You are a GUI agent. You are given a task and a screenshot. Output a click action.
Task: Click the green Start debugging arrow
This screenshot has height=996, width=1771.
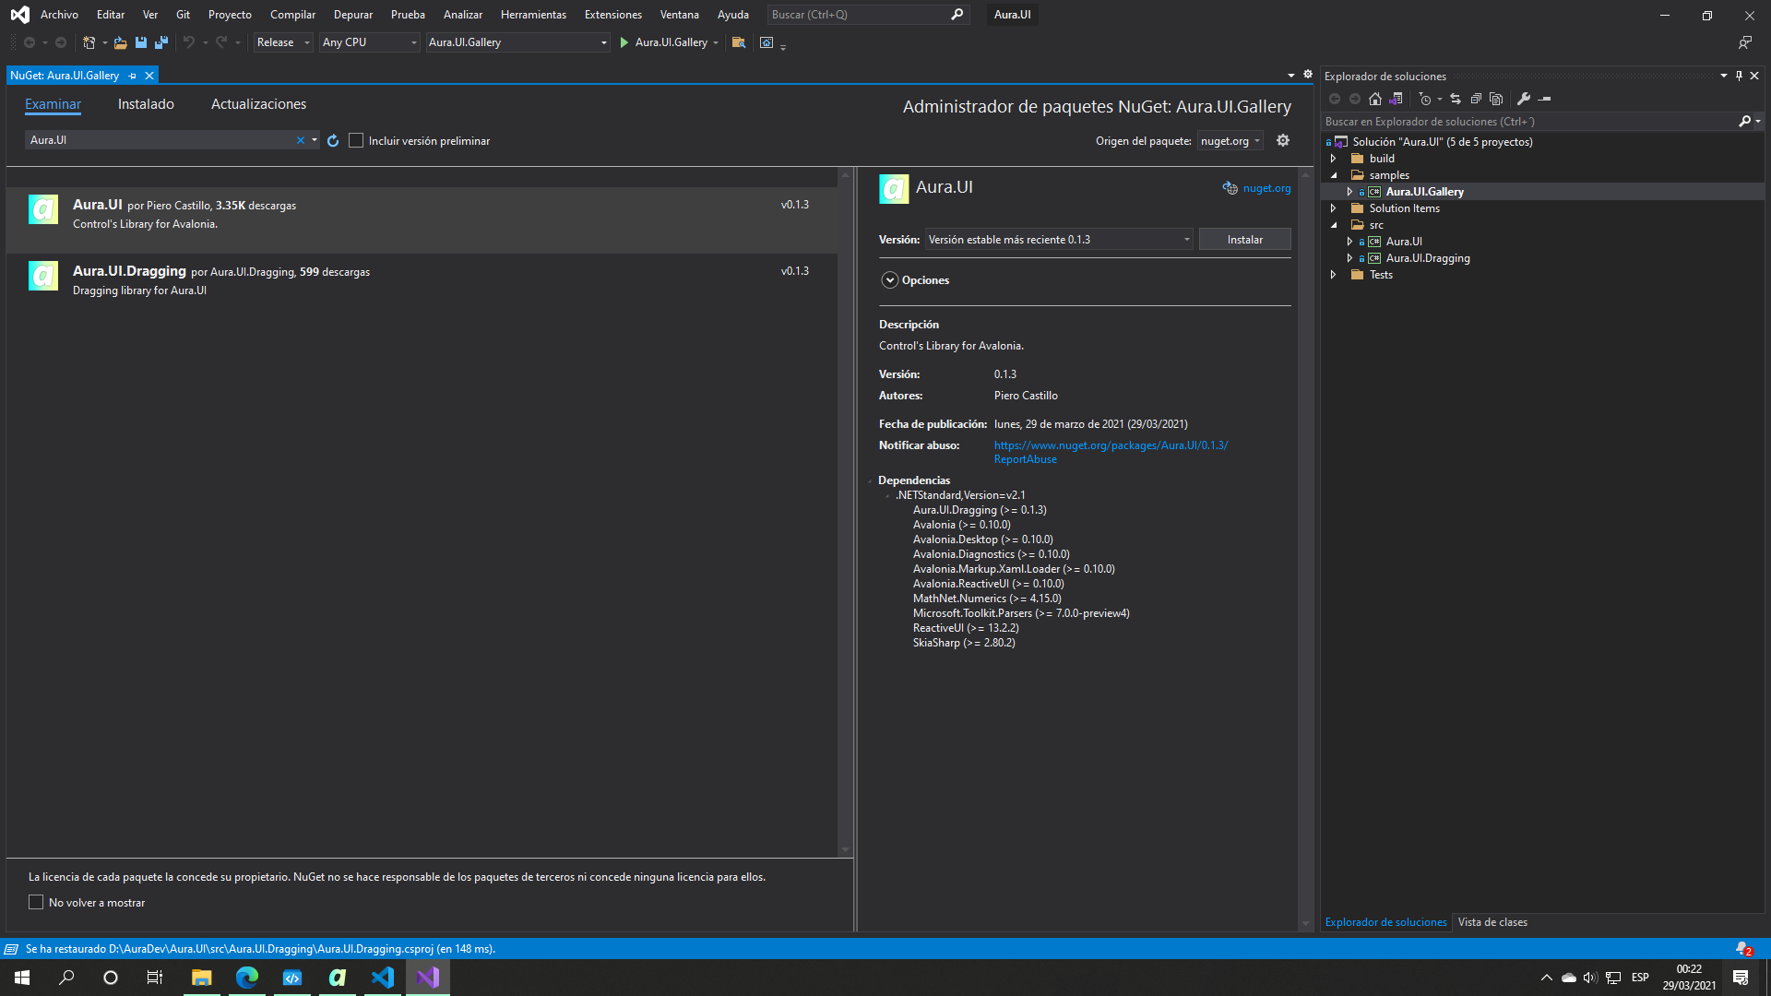point(624,42)
